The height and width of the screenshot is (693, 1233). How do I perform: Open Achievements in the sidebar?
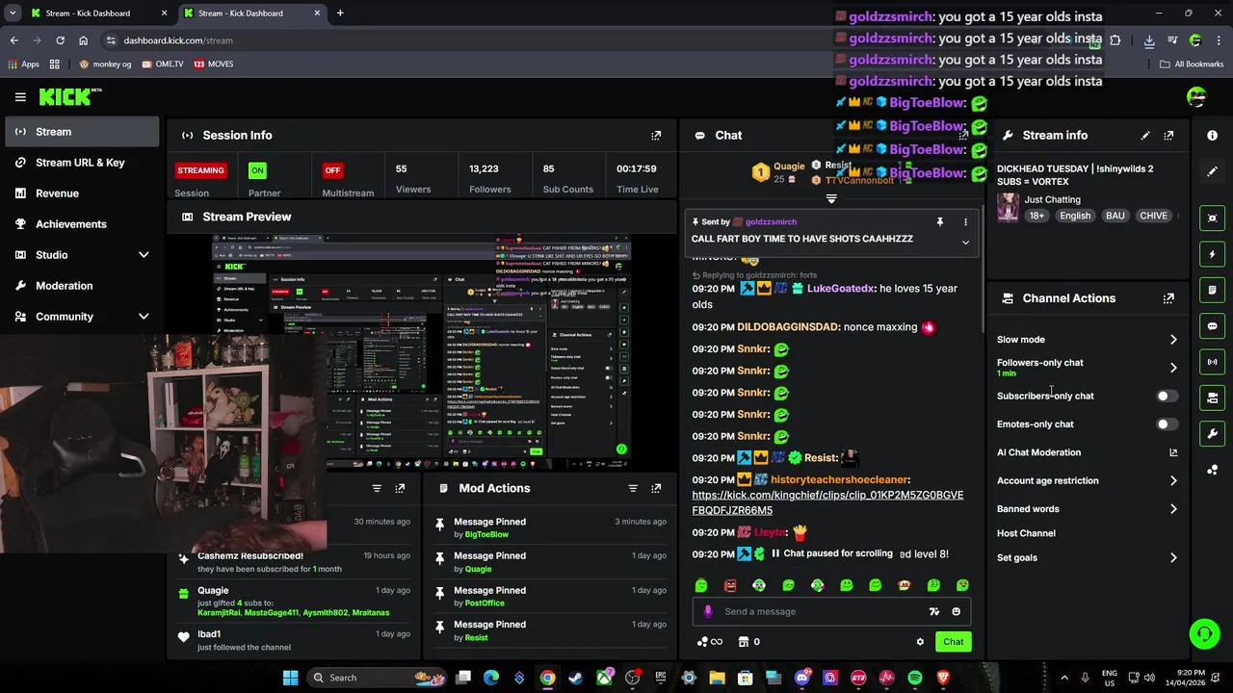[83, 224]
